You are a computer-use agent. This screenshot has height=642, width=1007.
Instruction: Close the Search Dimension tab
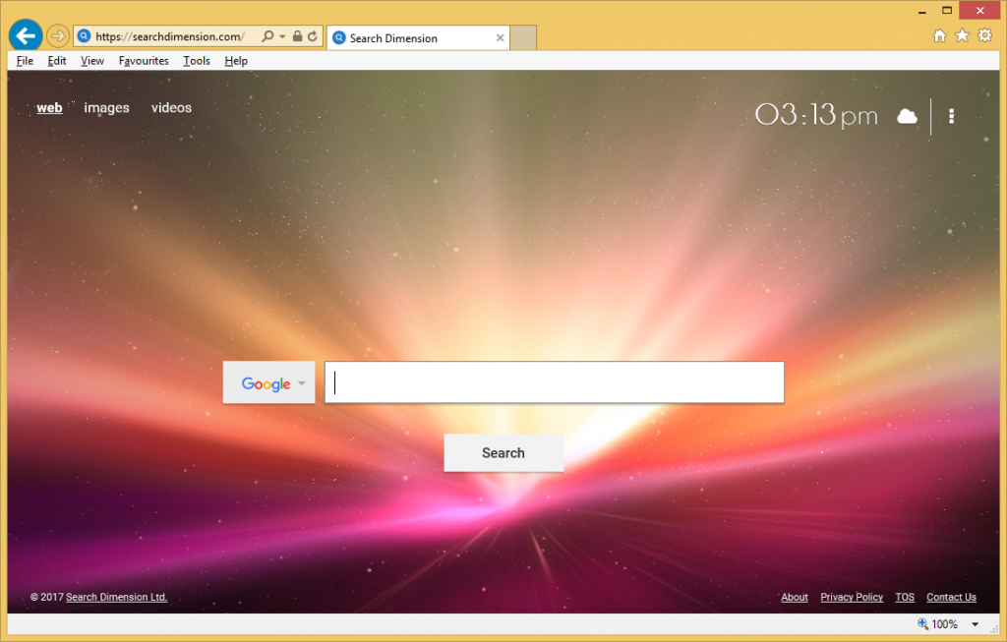click(500, 38)
